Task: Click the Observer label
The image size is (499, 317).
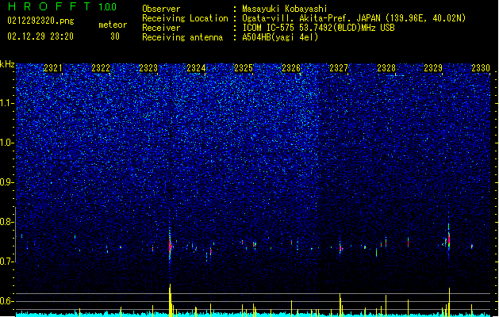Action: pyautogui.click(x=161, y=9)
